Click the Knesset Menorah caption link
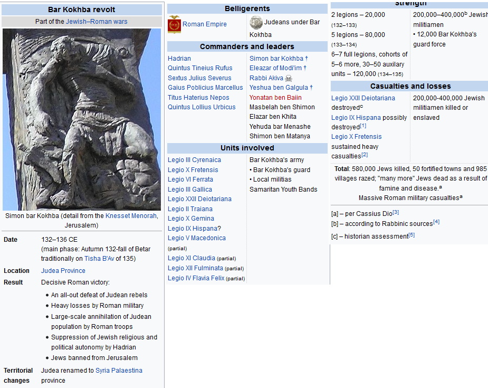Image resolution: width=488 pixels, height=388 pixels. [x=131, y=216]
